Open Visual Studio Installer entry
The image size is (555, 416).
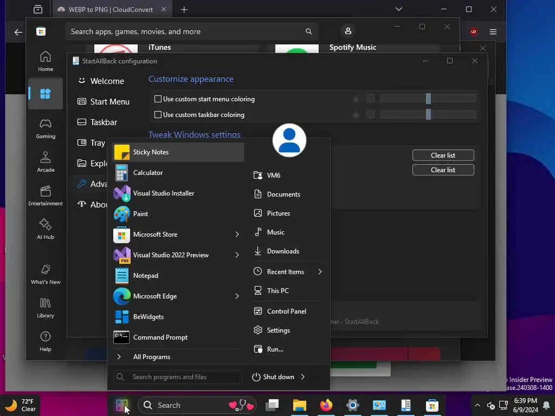click(x=178, y=193)
